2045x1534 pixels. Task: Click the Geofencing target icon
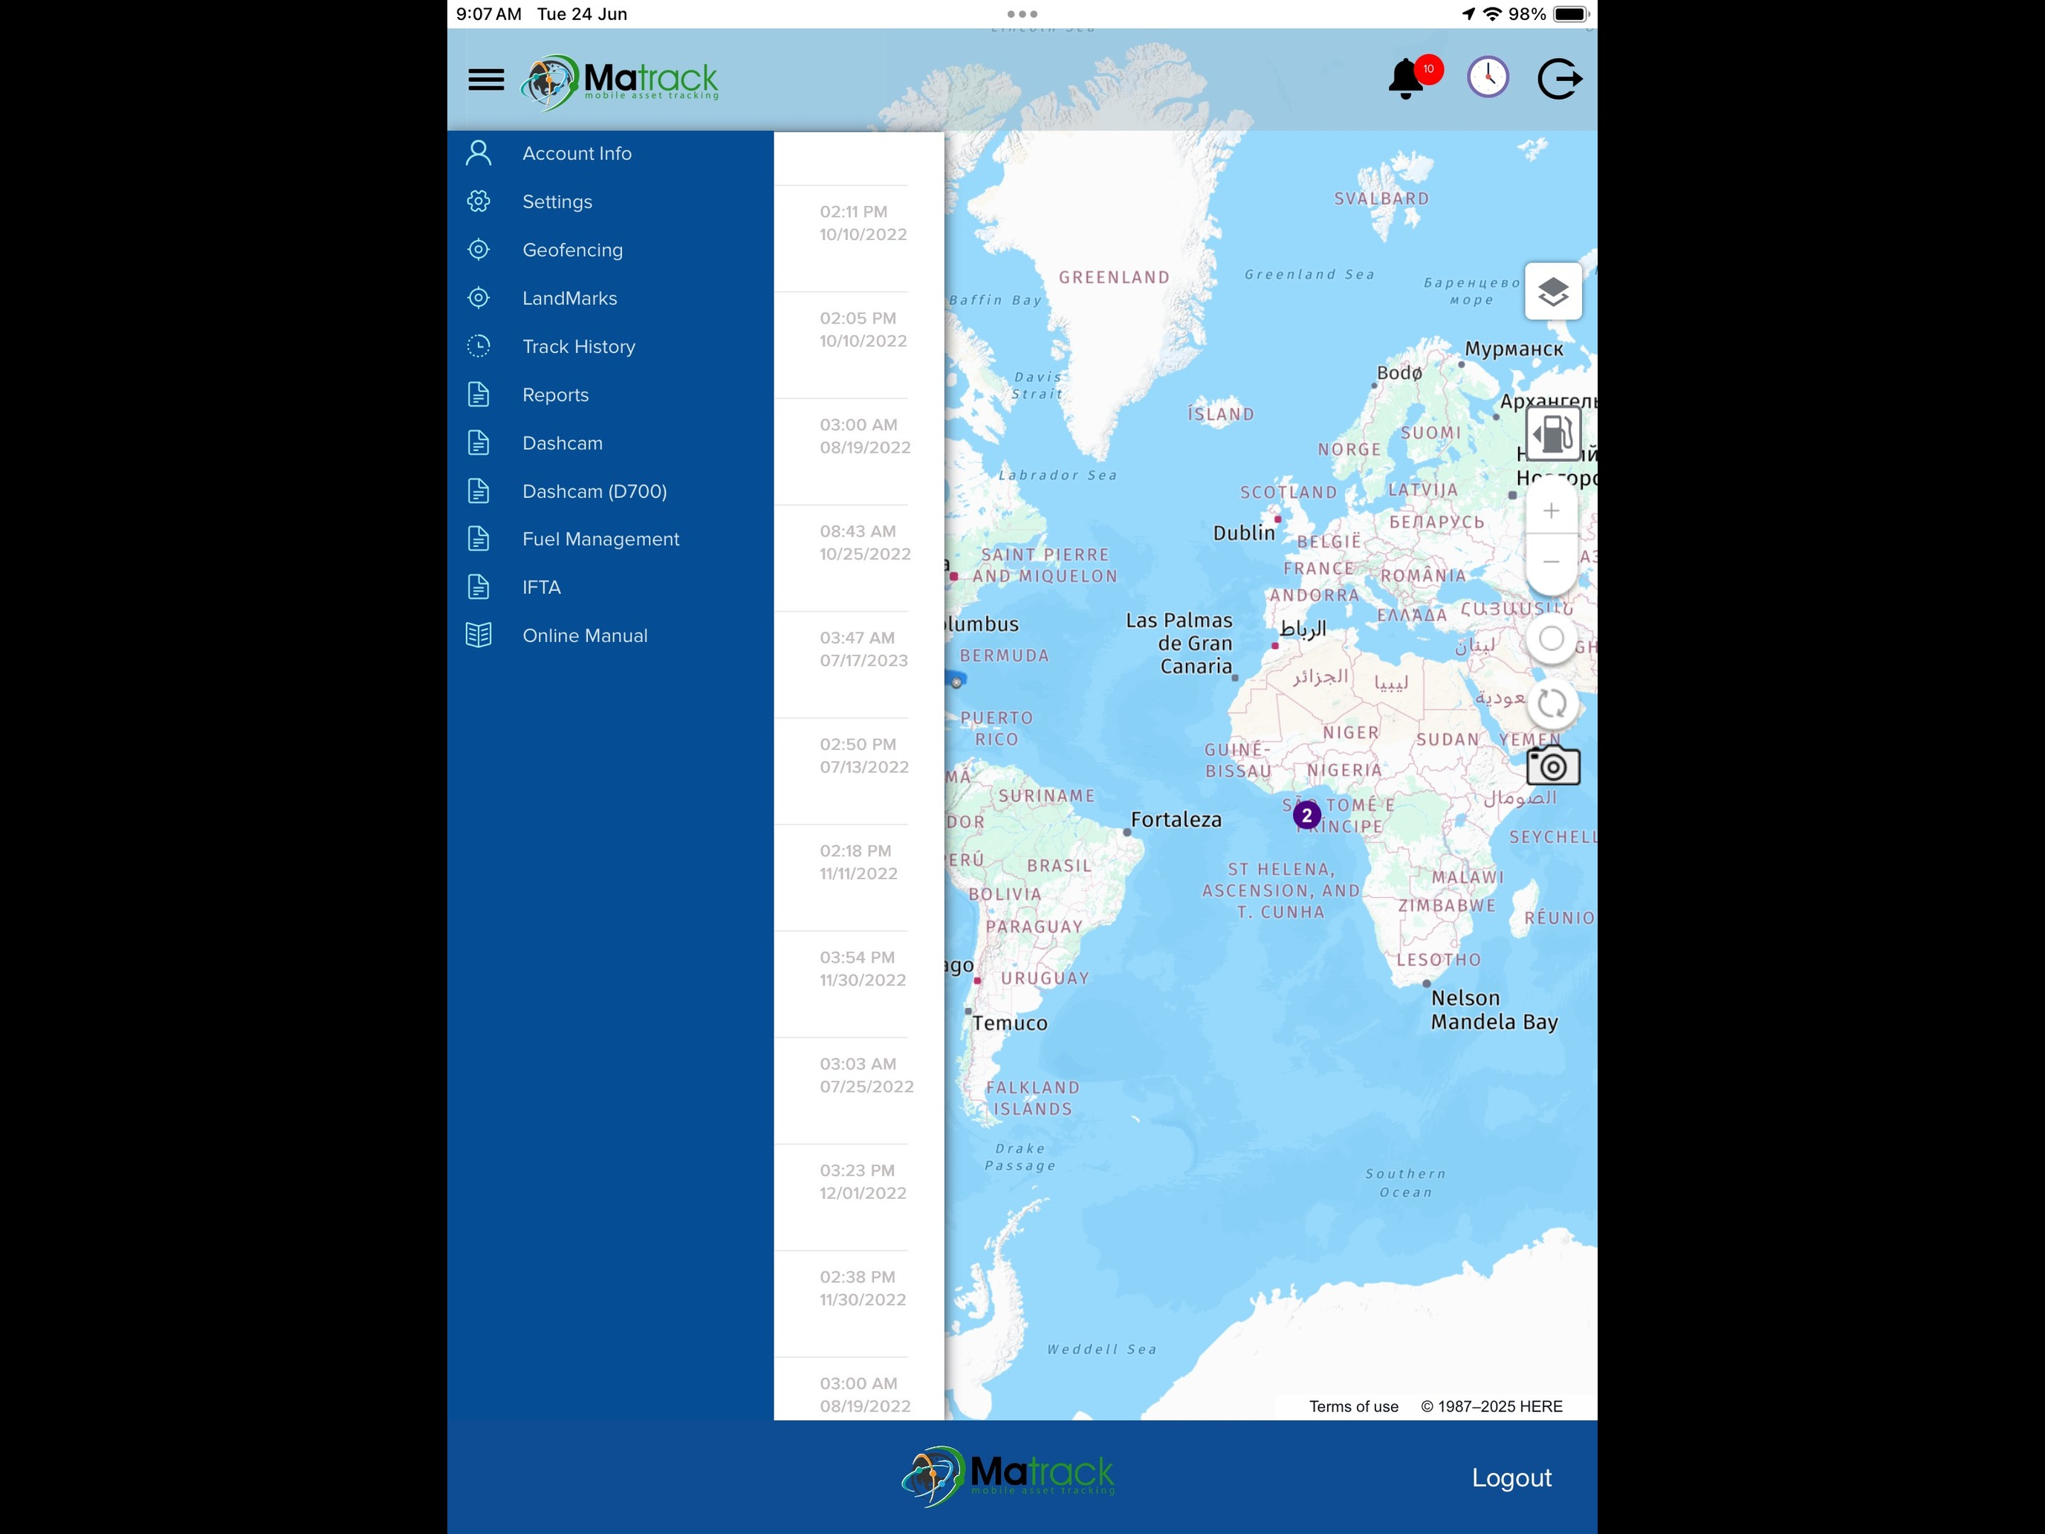click(478, 249)
